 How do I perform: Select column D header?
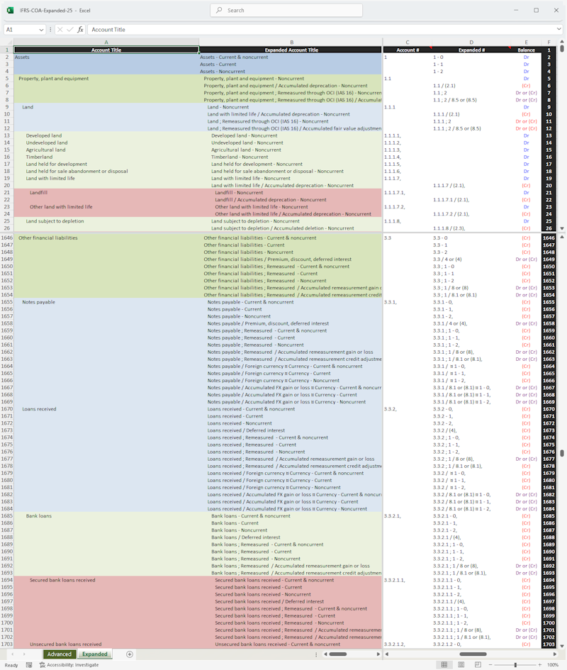[471, 43]
